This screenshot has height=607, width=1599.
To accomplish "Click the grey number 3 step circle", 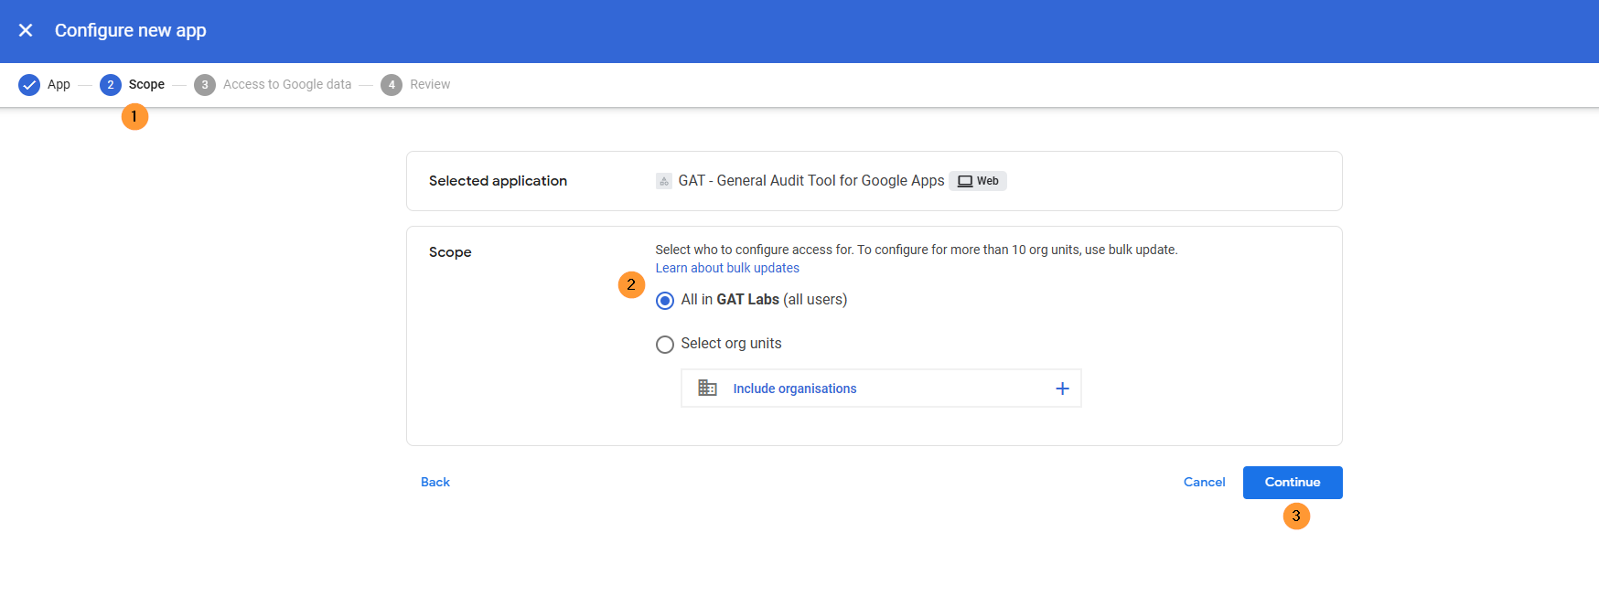I will (x=205, y=85).
